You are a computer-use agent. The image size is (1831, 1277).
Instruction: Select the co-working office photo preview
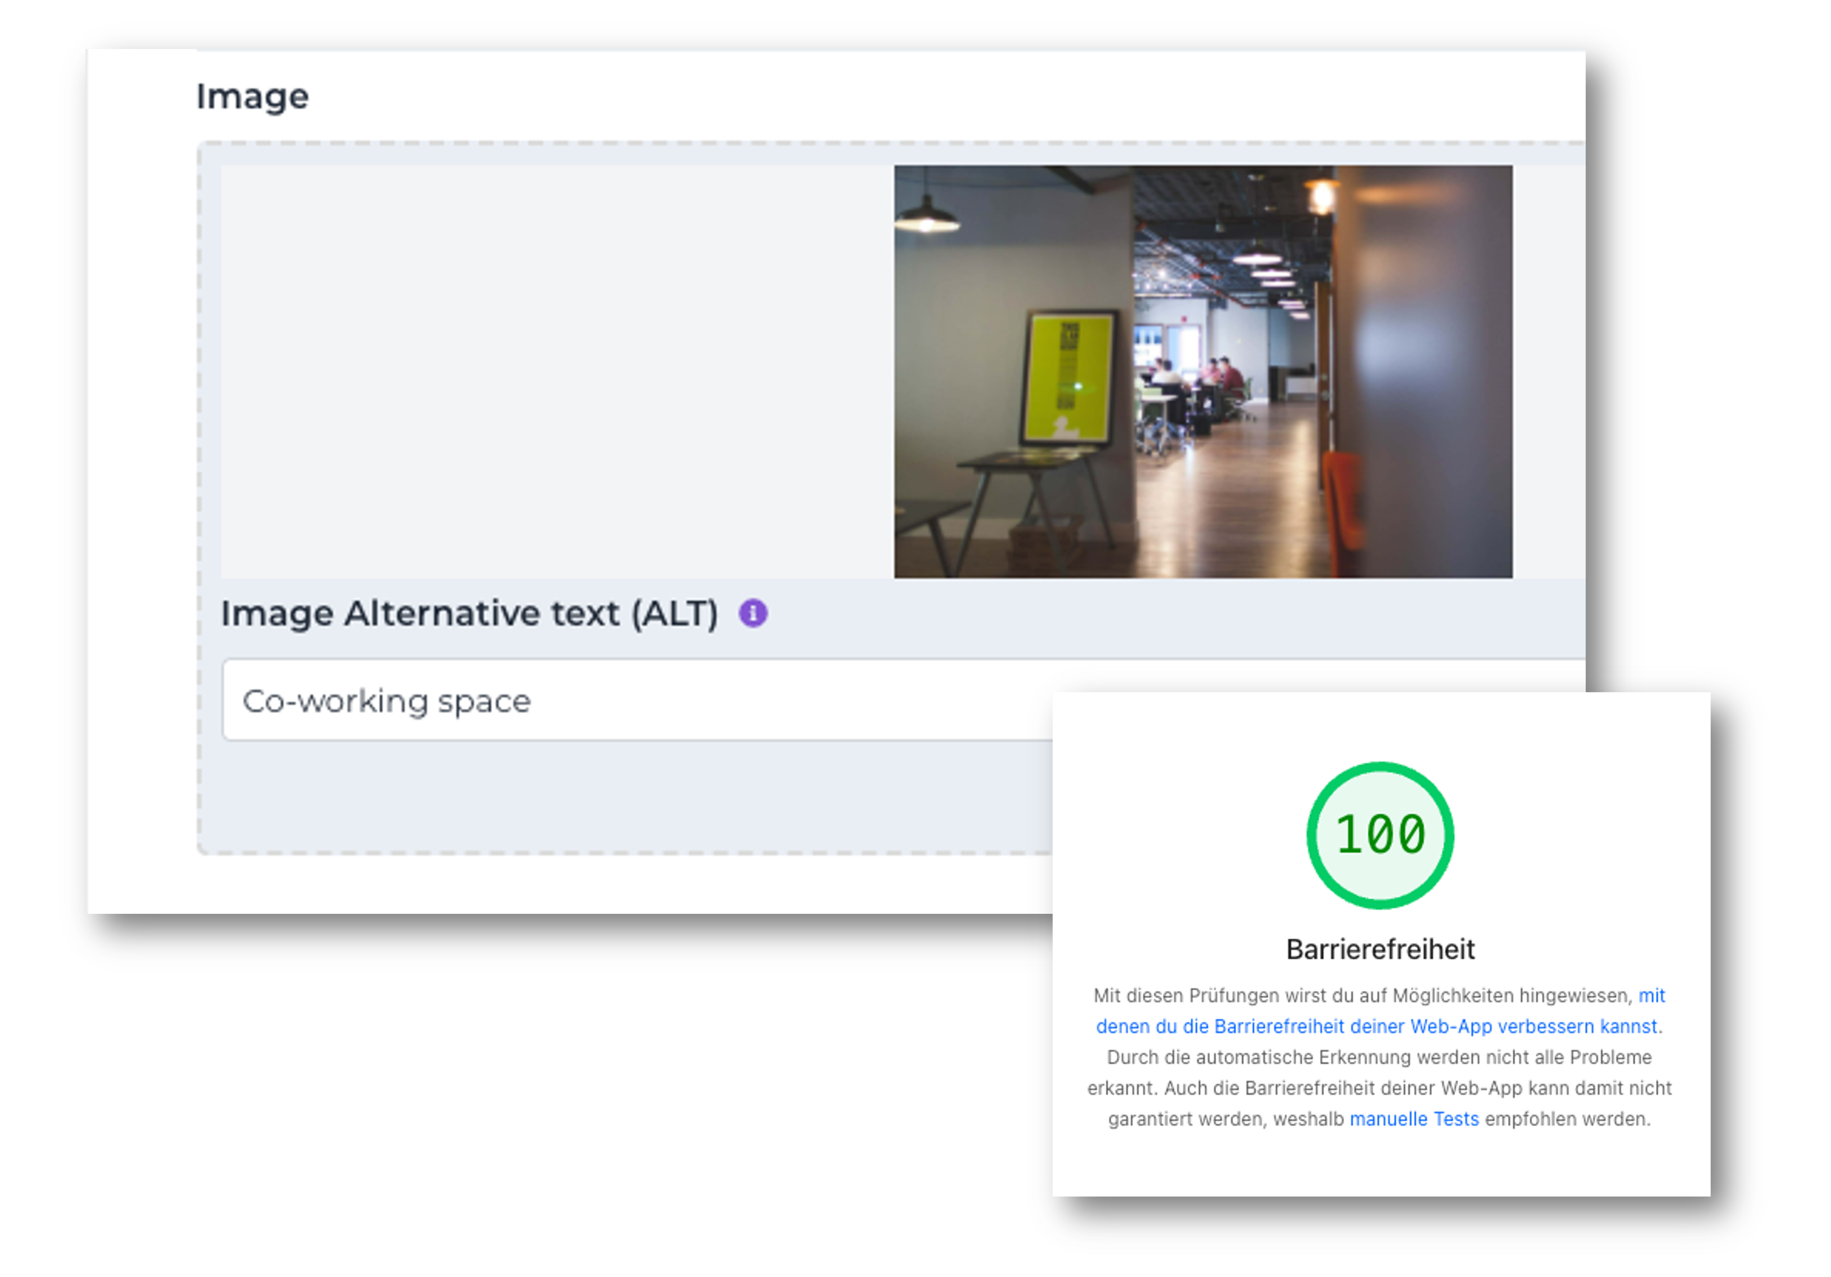tap(1203, 372)
